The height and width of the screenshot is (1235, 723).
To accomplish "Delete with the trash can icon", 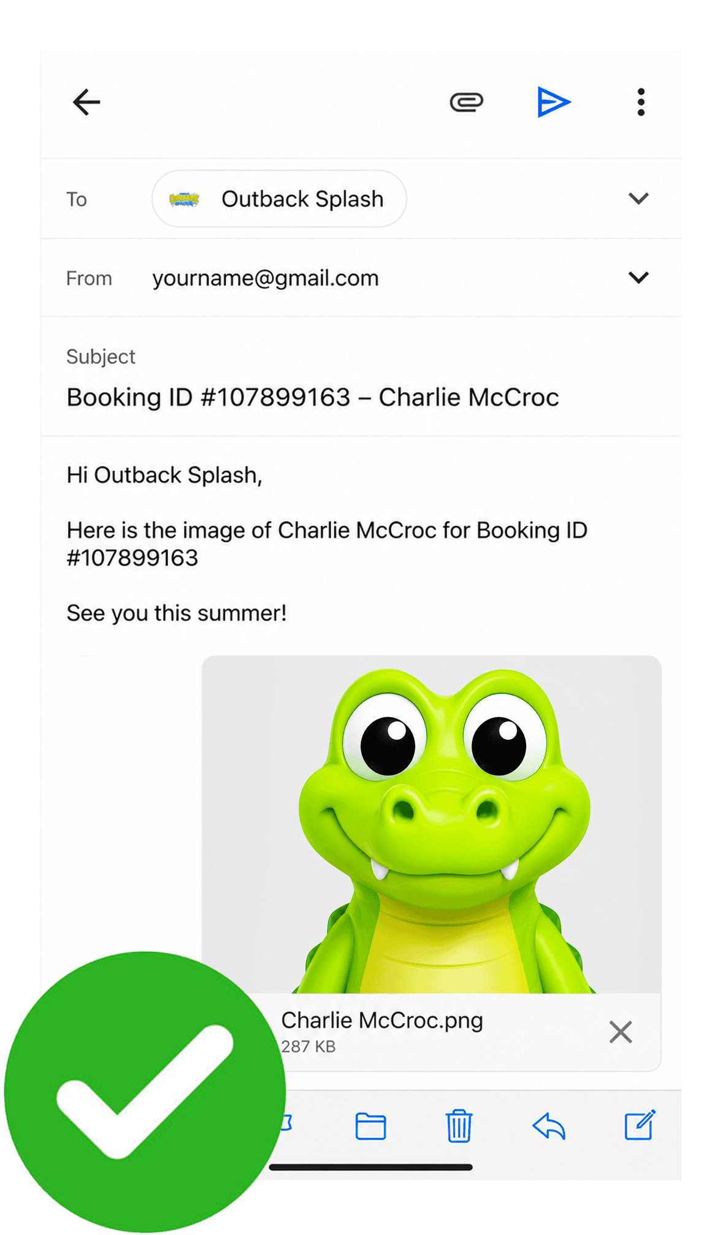I will tap(459, 1126).
